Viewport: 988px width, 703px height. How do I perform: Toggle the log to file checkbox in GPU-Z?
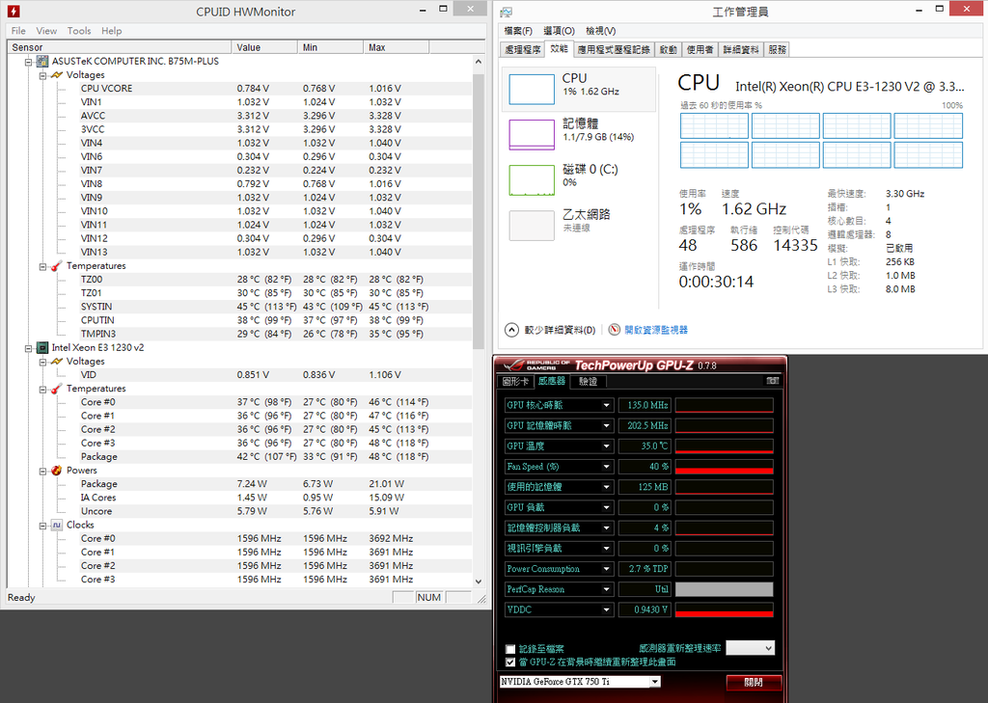click(510, 649)
